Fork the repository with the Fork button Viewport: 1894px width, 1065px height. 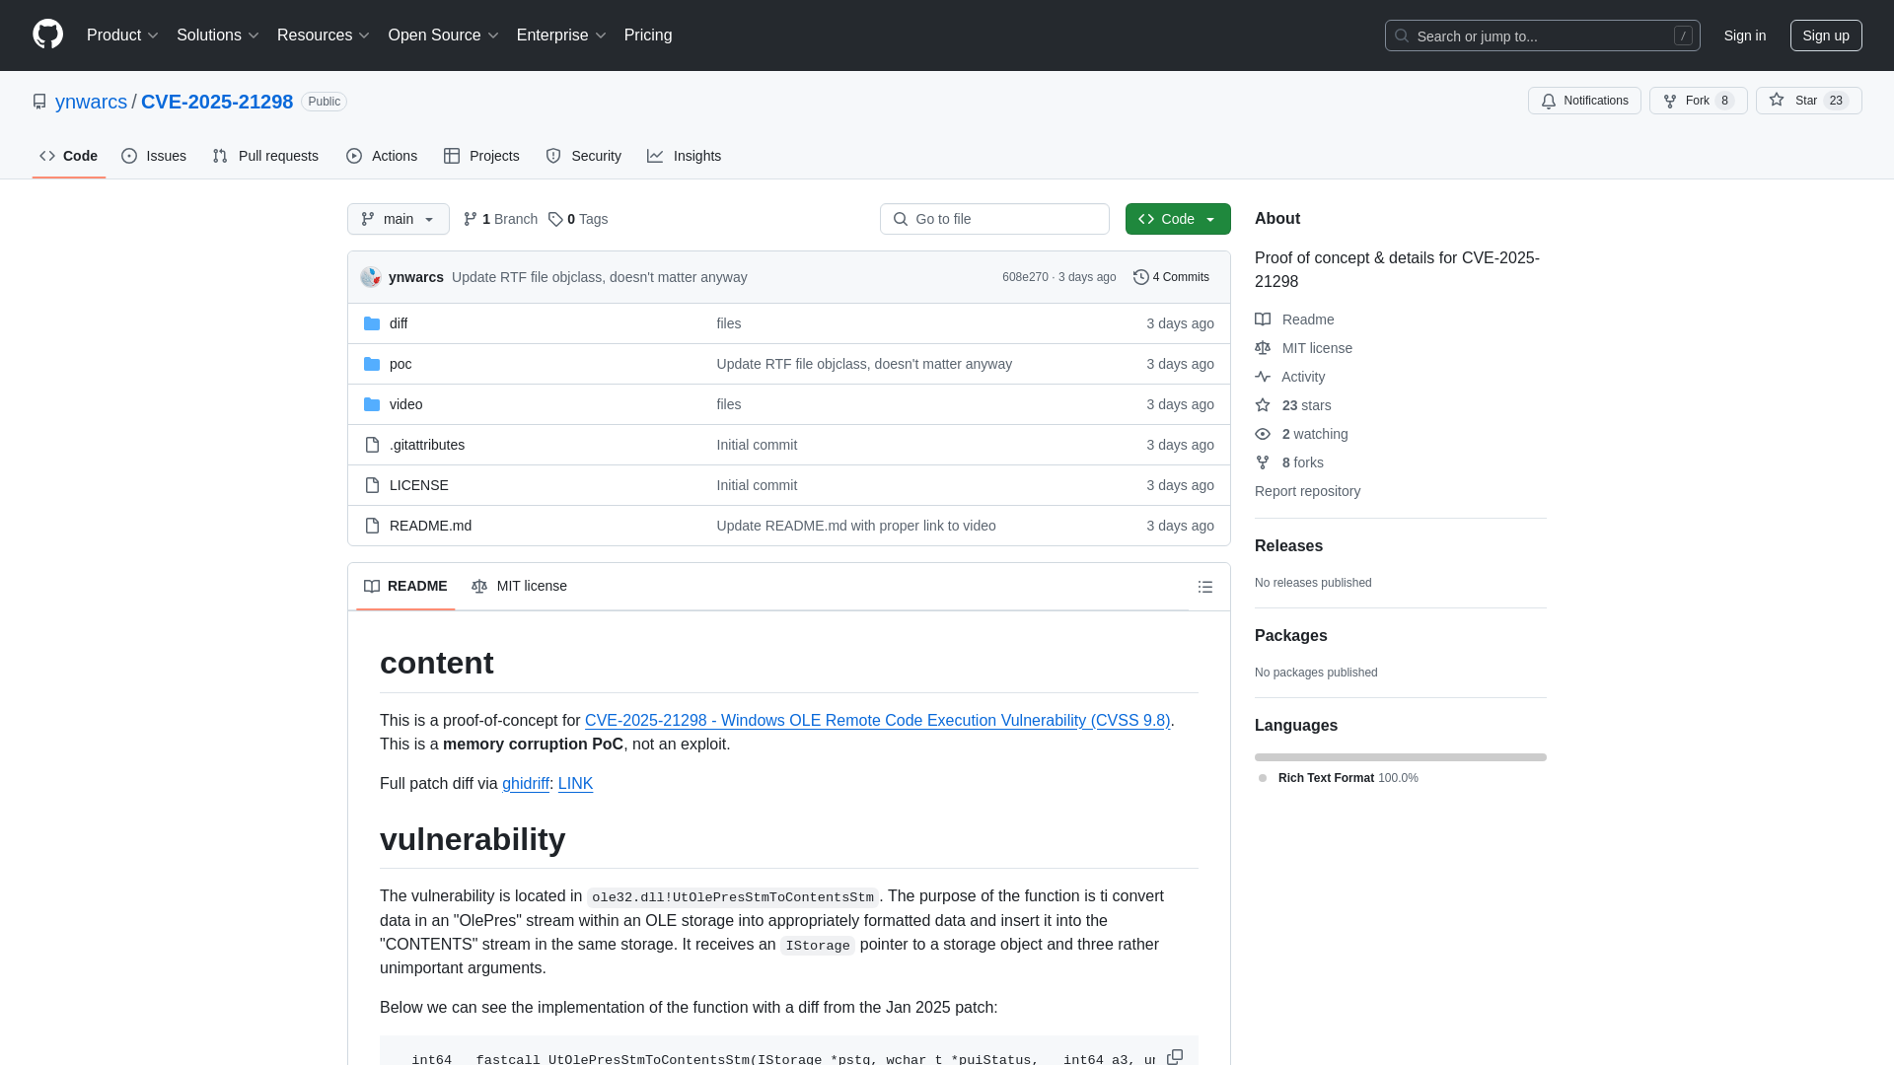(x=1698, y=101)
